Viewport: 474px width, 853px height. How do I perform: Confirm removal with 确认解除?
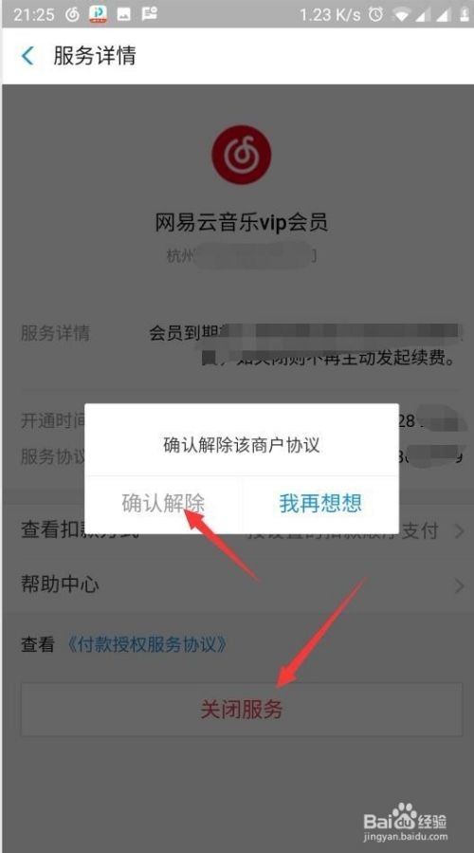point(163,503)
